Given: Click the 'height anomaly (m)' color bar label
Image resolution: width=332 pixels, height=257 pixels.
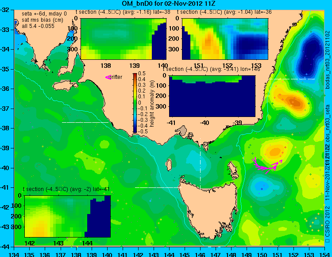Looking at the screenshot, I should click(x=152, y=104).
